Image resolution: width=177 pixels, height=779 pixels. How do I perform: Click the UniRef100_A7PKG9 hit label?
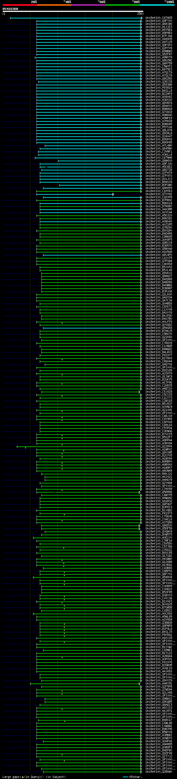[x=159, y=121]
